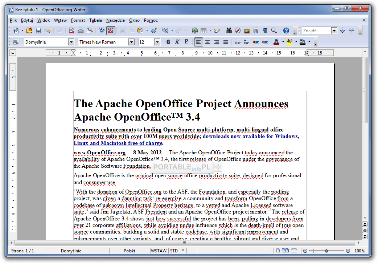Viewport: 378px width, 264px height.
Task: Expand the New document dropdown arrow
Action: pyautogui.click(x=22, y=31)
